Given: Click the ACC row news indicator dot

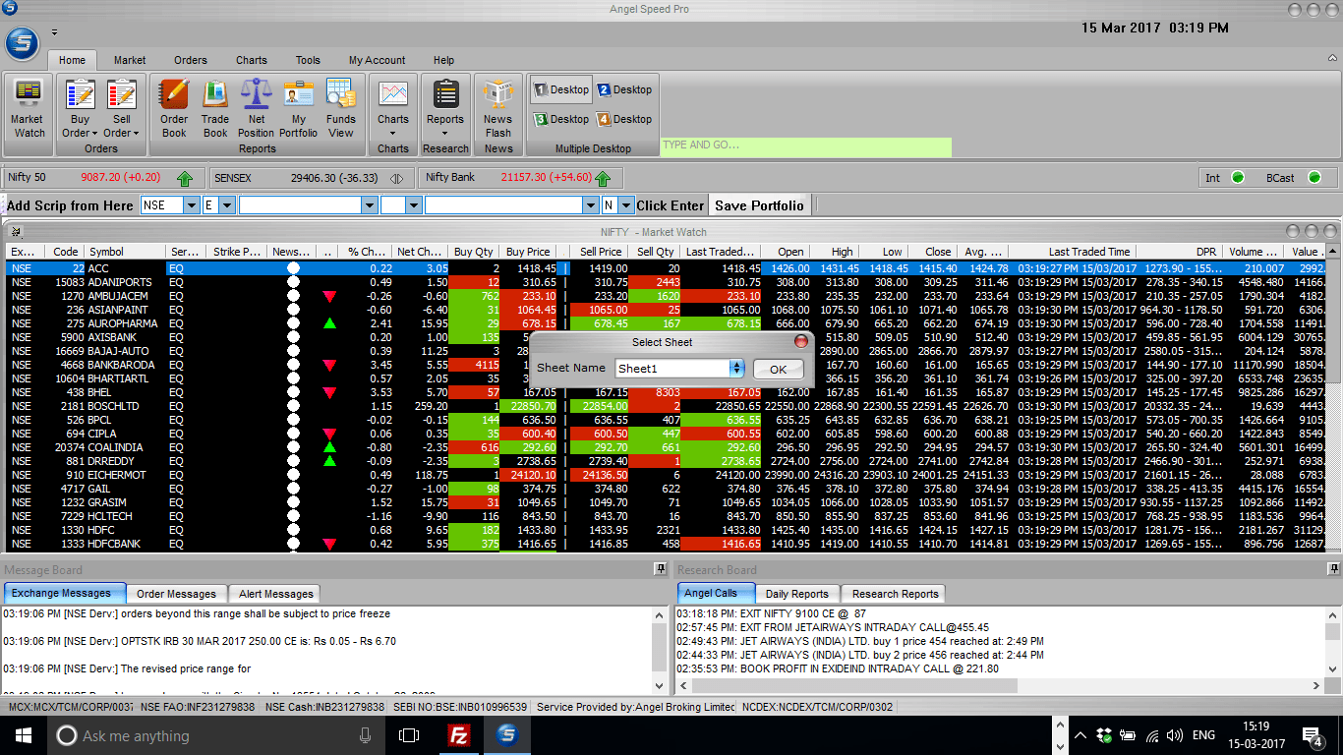Looking at the screenshot, I should click(293, 268).
